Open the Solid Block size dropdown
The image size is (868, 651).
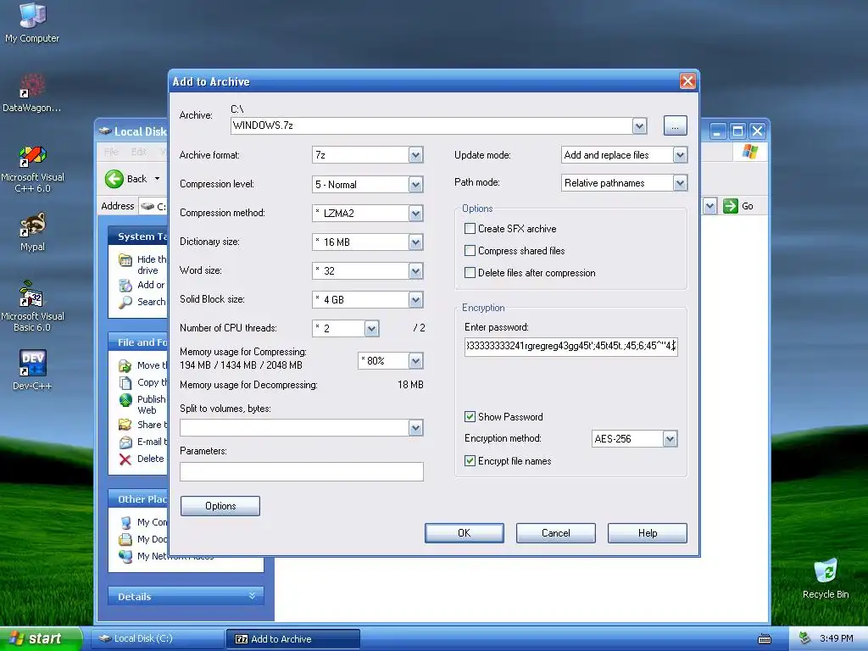tap(415, 299)
